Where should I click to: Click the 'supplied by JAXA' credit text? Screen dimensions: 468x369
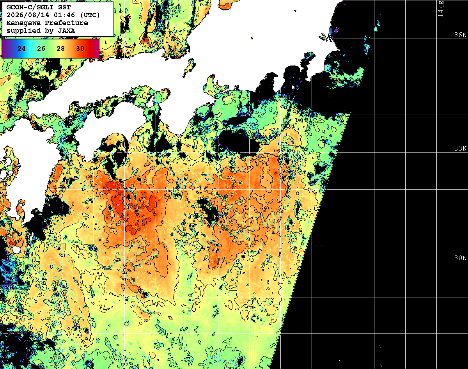(x=41, y=30)
